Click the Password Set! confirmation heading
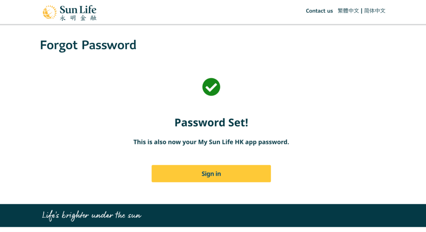The image size is (426, 232). point(211,122)
